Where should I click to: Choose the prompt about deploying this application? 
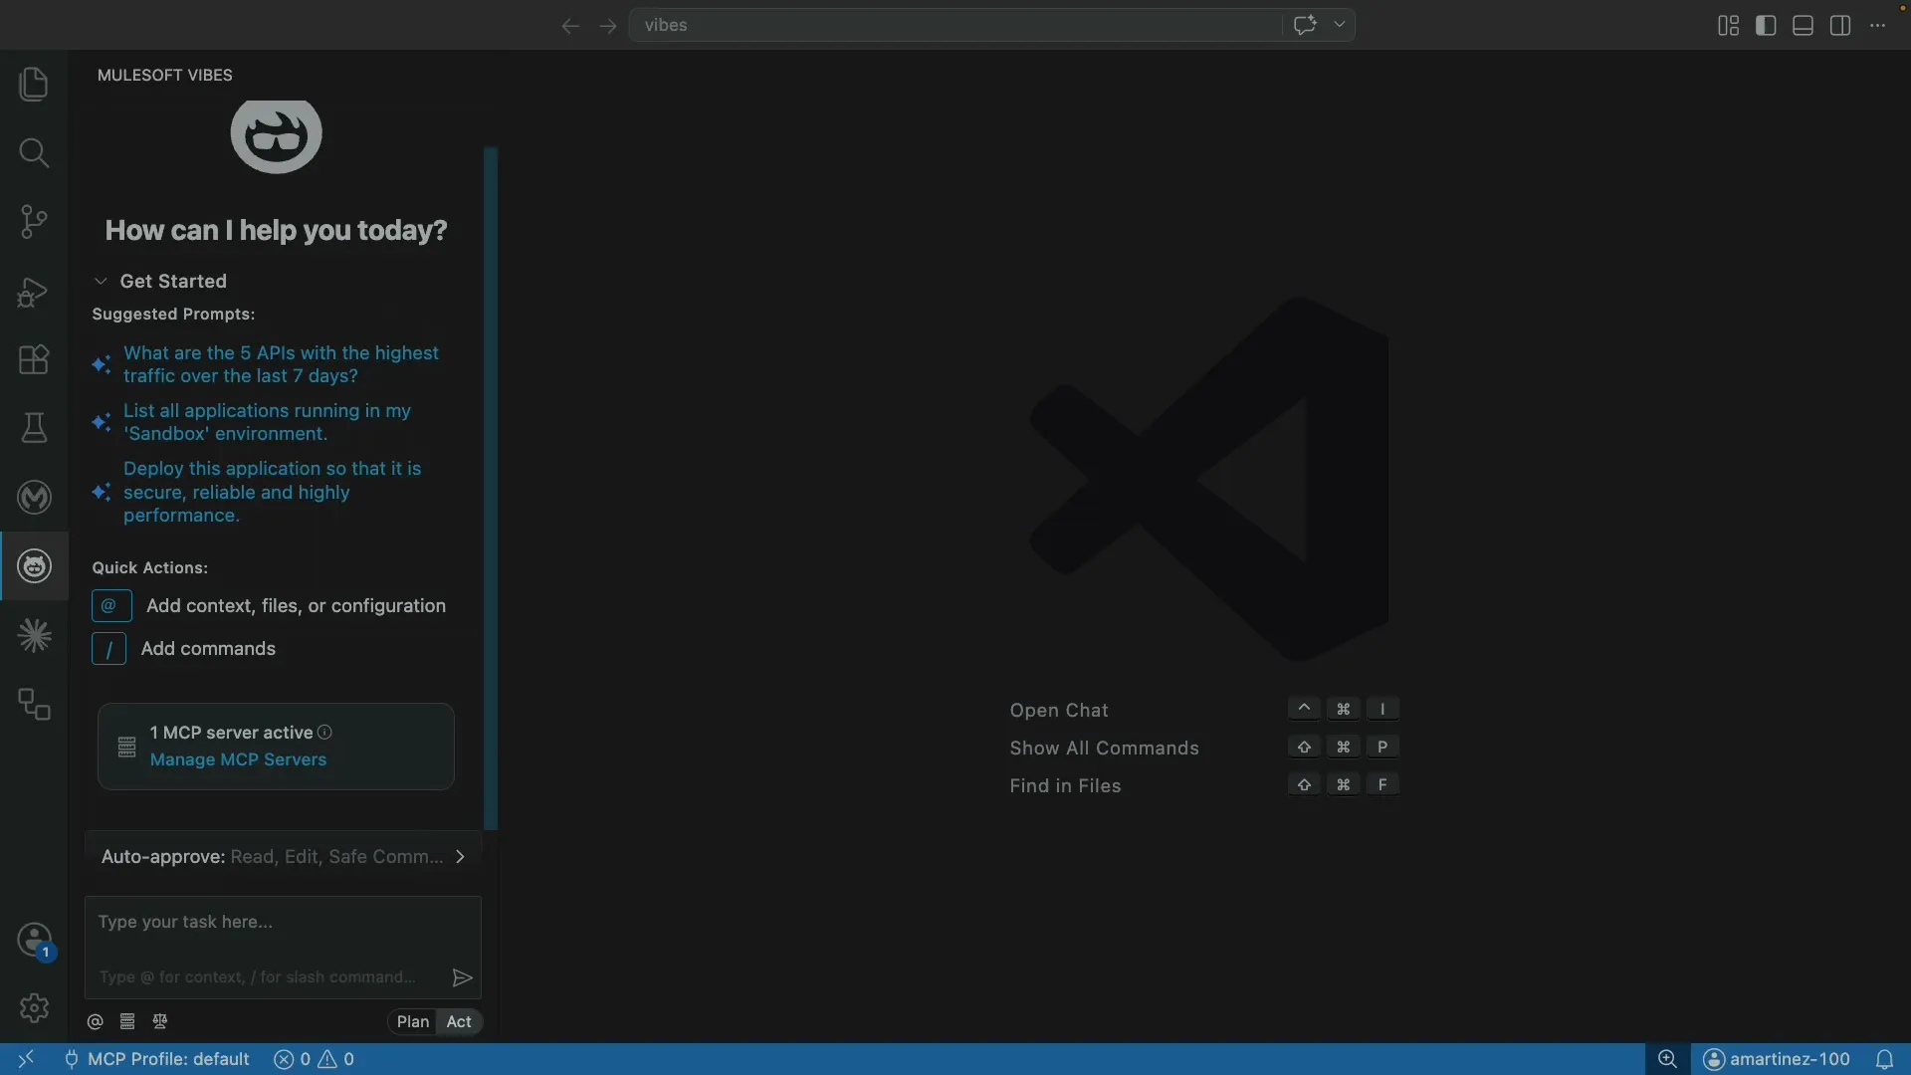pos(272,492)
